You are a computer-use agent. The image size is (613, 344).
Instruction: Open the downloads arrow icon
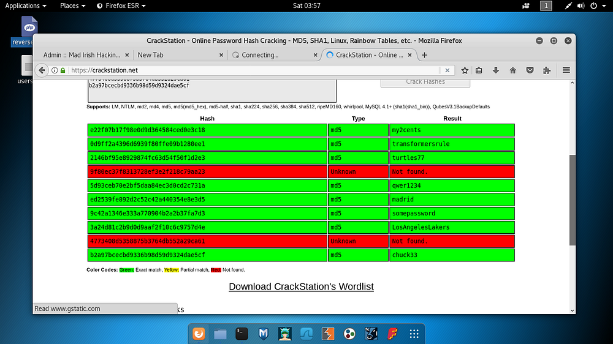[x=496, y=70]
